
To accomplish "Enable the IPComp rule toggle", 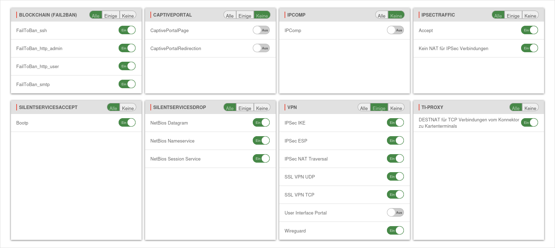I will point(395,30).
